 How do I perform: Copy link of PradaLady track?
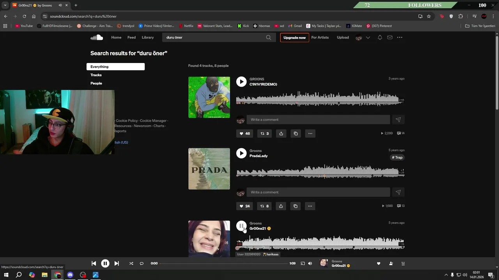click(296, 206)
